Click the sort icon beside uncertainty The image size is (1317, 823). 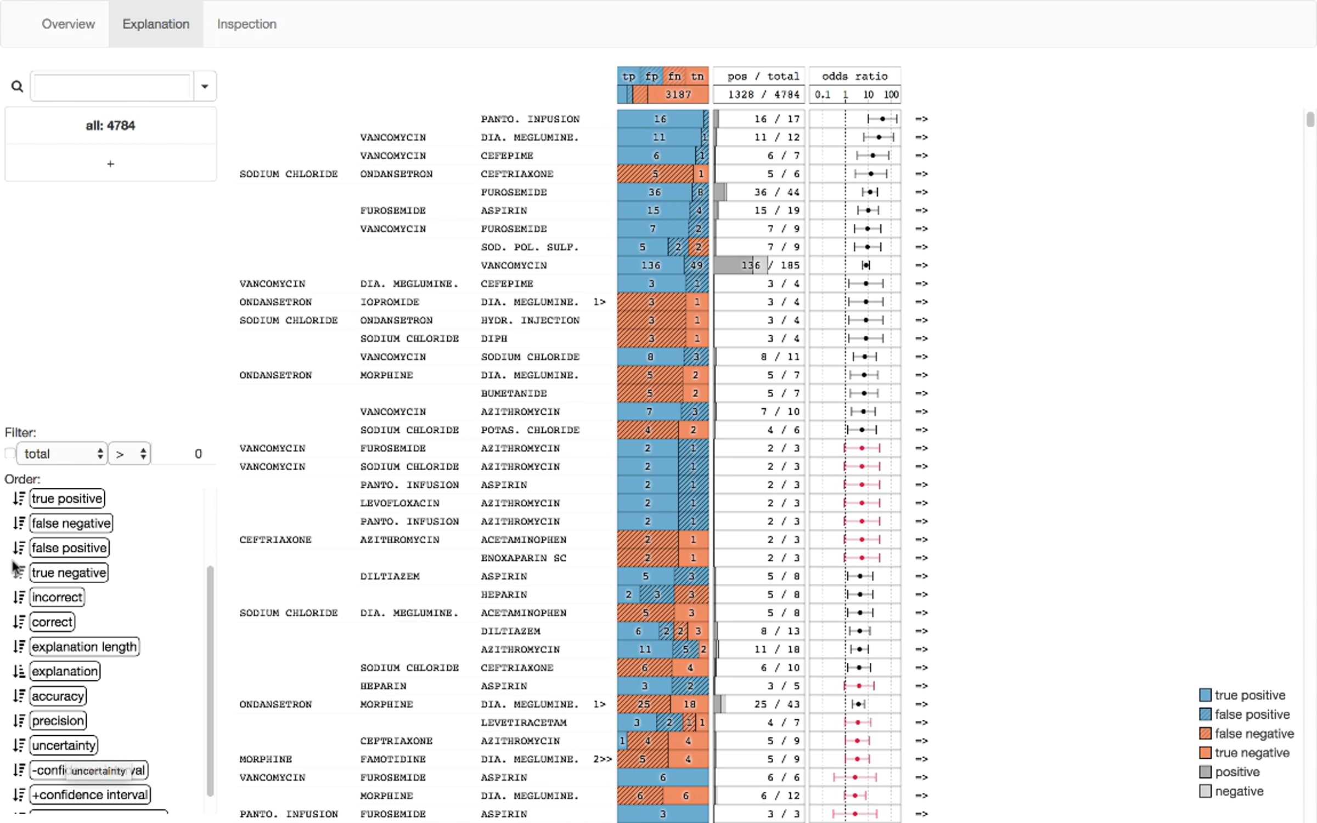coord(19,745)
